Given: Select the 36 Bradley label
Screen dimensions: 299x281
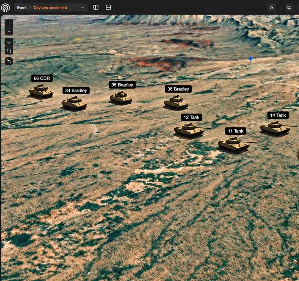Looking at the screenshot, I should 178,89.
